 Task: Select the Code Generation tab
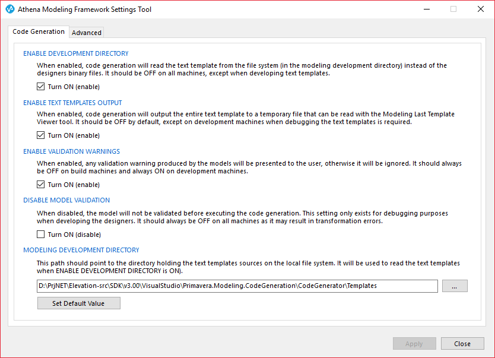point(39,31)
